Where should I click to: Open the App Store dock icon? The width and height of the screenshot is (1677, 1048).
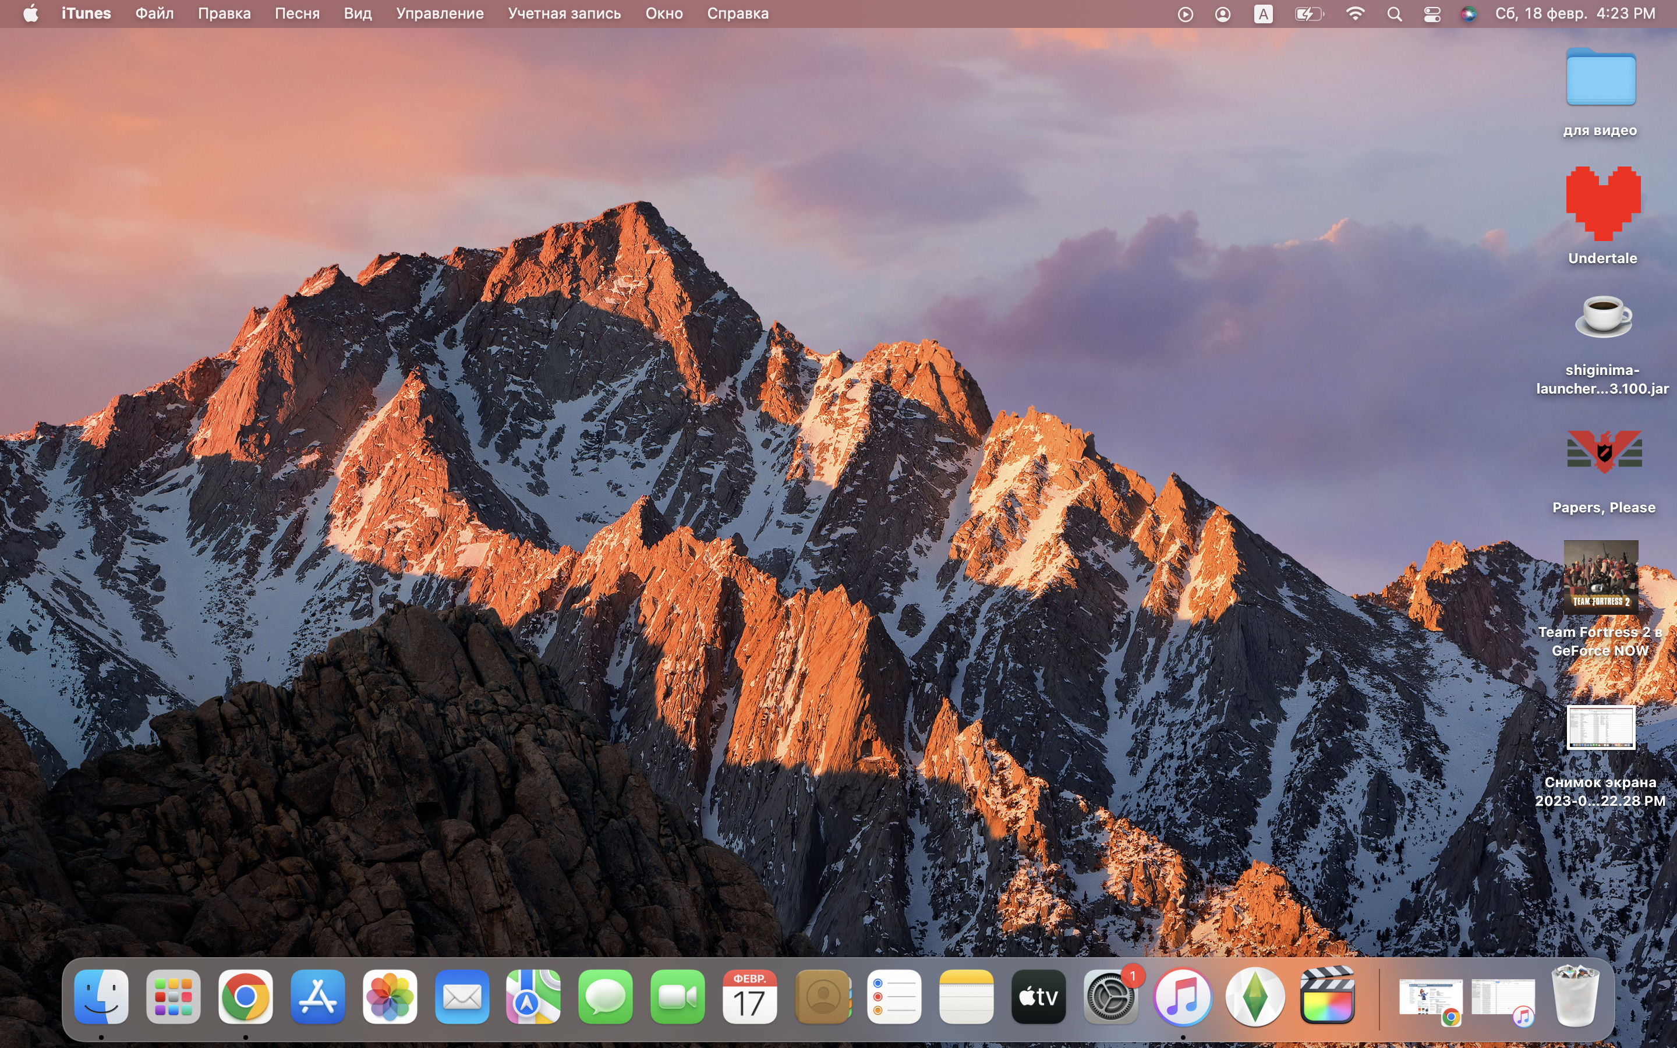[x=317, y=997]
